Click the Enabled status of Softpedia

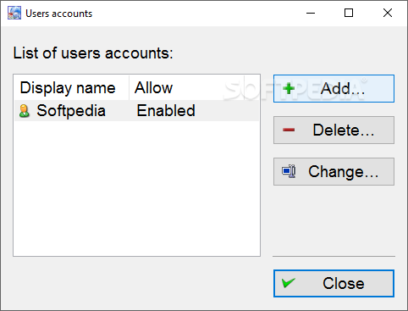pyautogui.click(x=166, y=110)
